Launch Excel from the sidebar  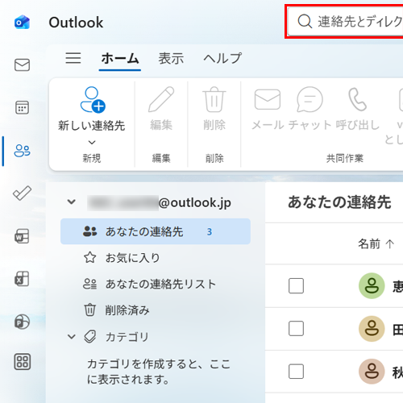coord(22,279)
